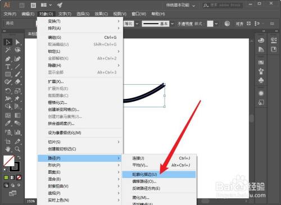Choose 轮廓化描边(U) in the path submenu

(159, 174)
